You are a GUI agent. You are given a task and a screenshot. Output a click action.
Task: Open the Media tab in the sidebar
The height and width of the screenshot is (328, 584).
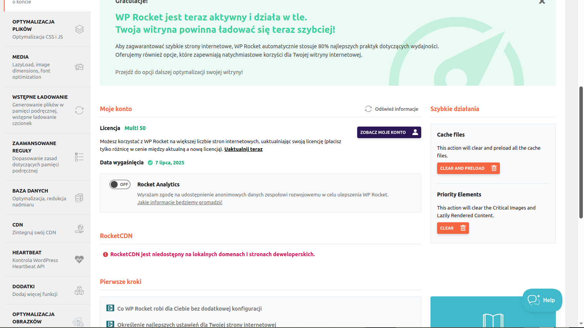(x=47, y=67)
